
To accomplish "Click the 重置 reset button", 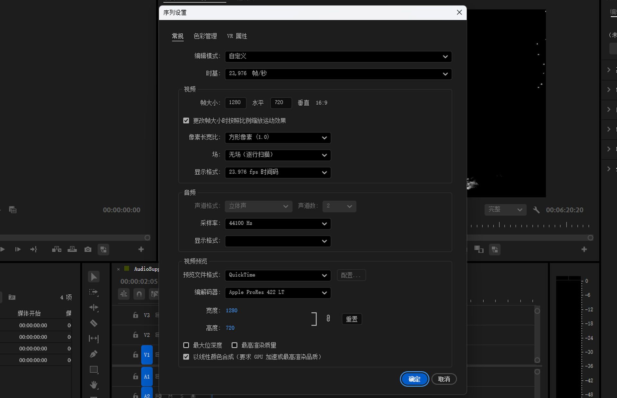I will click(352, 319).
